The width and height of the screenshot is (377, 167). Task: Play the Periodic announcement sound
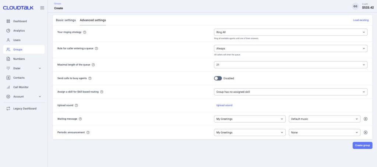(366, 132)
